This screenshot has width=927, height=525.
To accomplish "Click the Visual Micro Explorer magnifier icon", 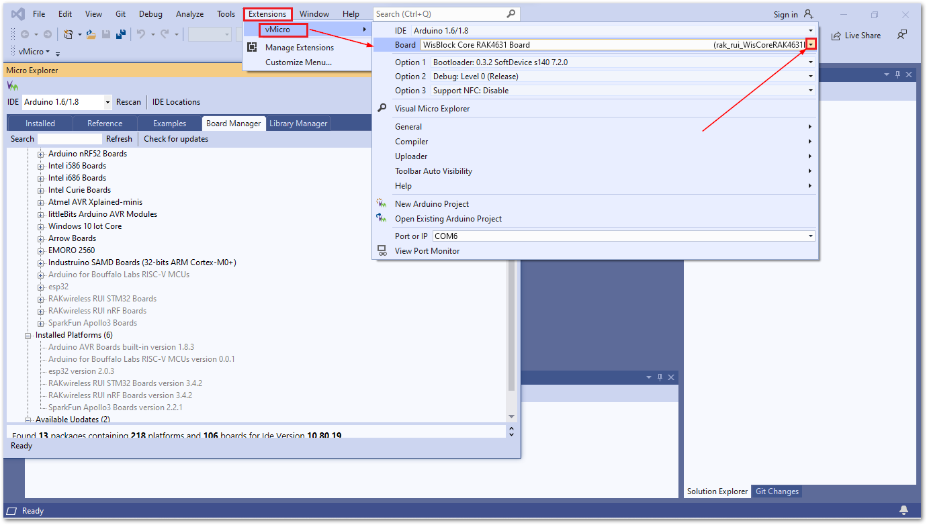I will (x=382, y=108).
